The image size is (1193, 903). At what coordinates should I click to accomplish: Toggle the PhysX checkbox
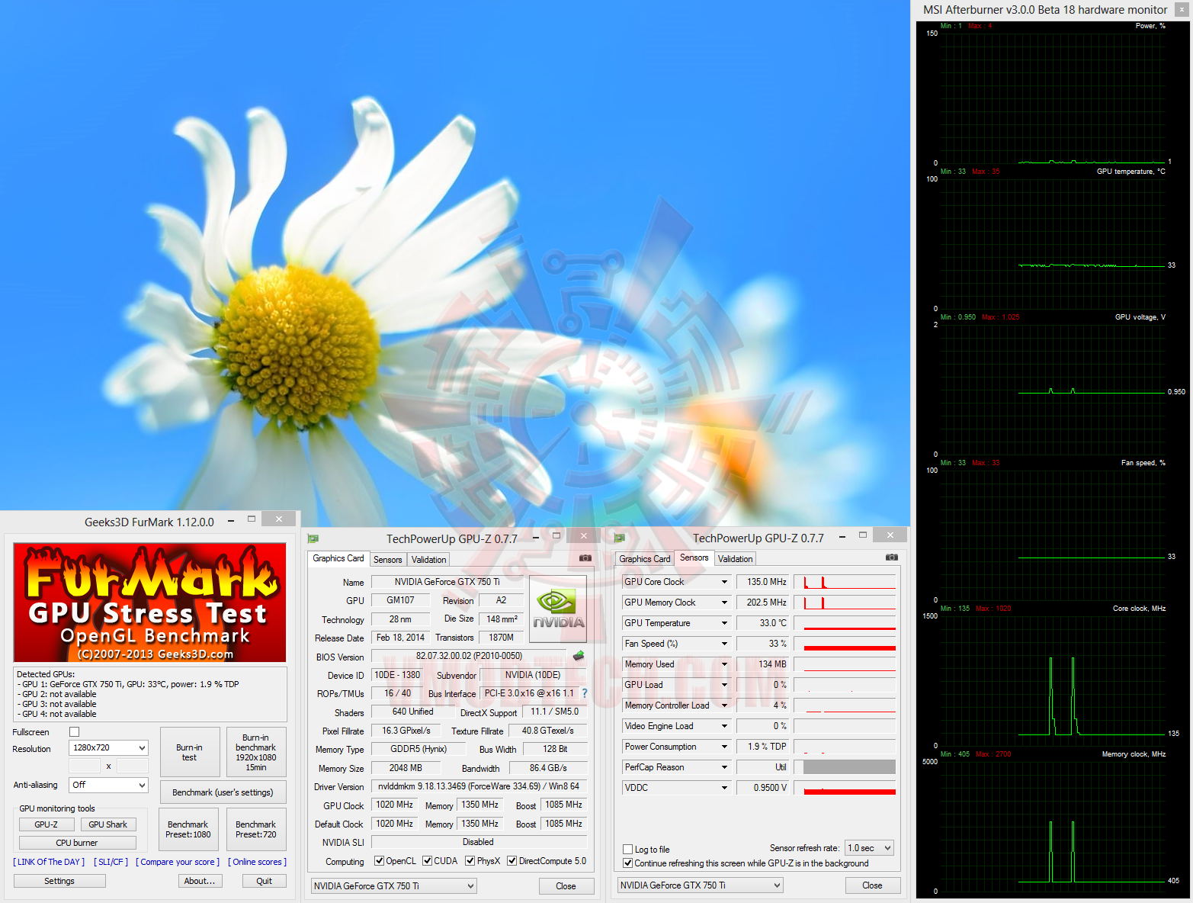pyautogui.click(x=470, y=861)
